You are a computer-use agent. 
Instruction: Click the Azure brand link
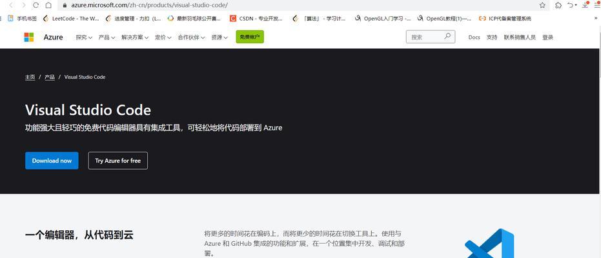(54, 37)
